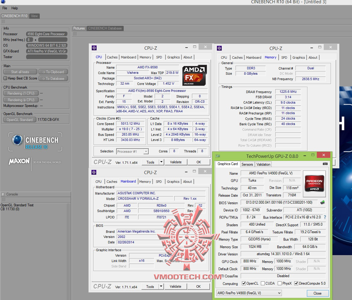Click the 1225.6 MHz DRAM frequency value

(288, 92)
